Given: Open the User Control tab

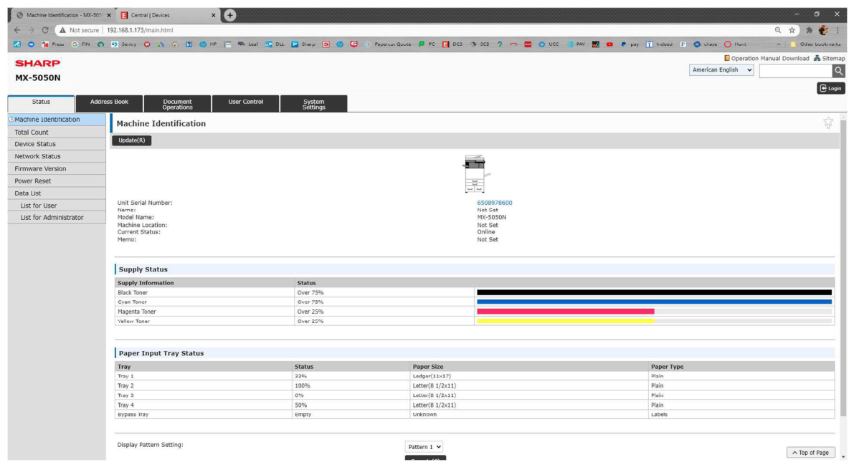Looking at the screenshot, I should click(245, 103).
